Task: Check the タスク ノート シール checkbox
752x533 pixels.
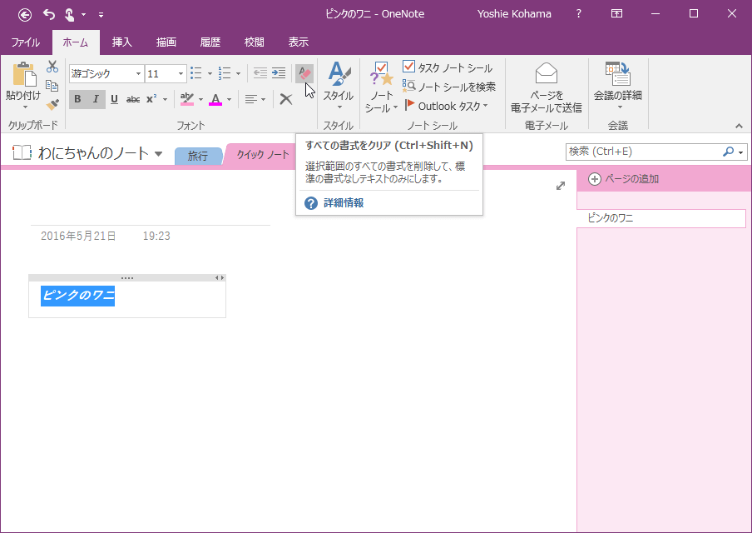Action: click(x=409, y=67)
